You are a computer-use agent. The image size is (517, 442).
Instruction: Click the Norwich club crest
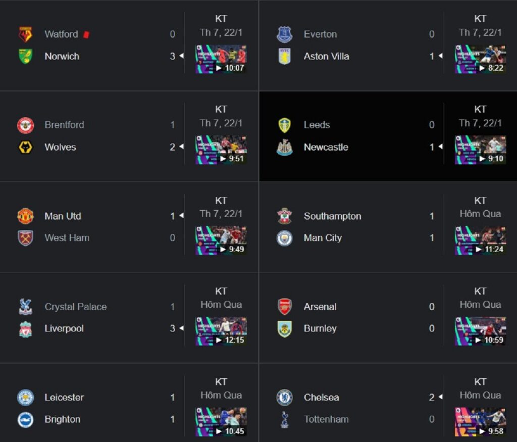(25, 56)
